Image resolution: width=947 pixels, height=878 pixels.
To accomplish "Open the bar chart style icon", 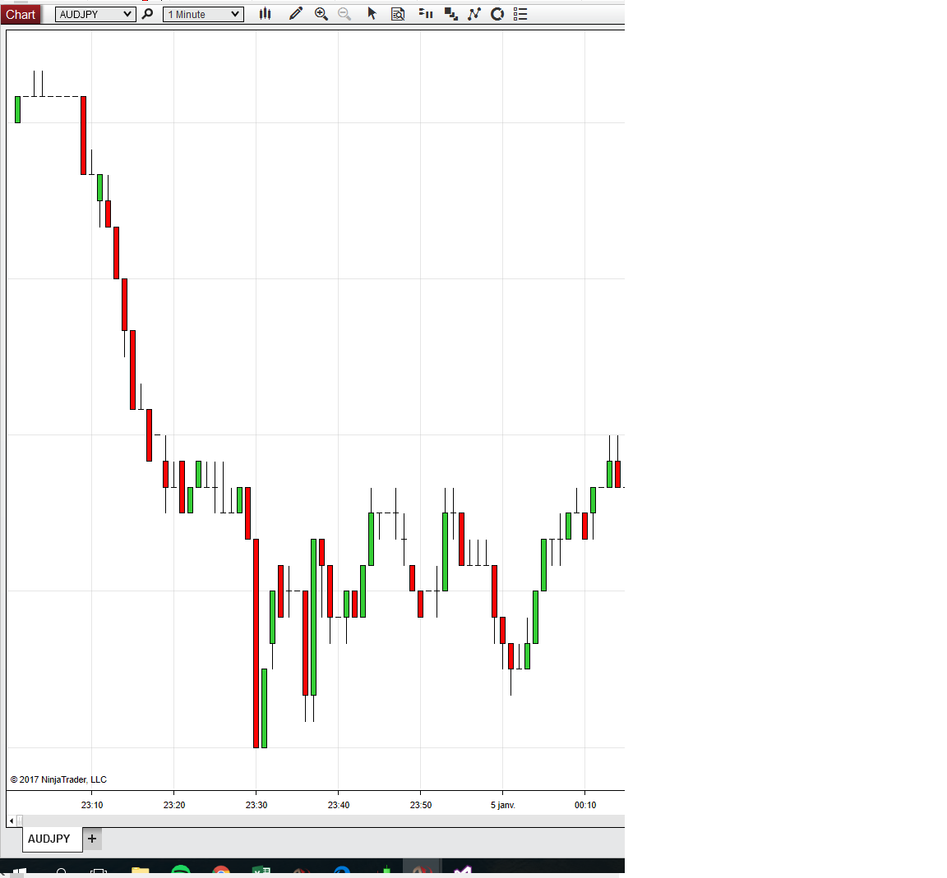I will pyautogui.click(x=266, y=14).
